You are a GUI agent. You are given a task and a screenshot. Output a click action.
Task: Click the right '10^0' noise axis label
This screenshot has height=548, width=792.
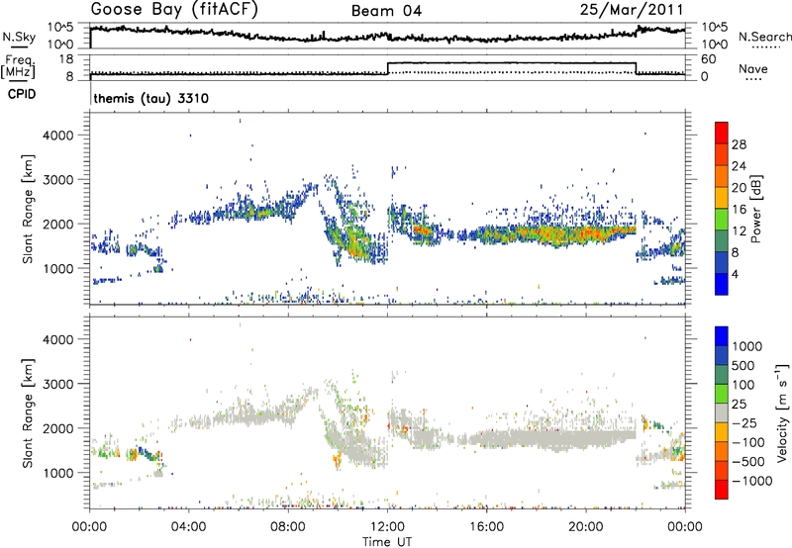715,45
